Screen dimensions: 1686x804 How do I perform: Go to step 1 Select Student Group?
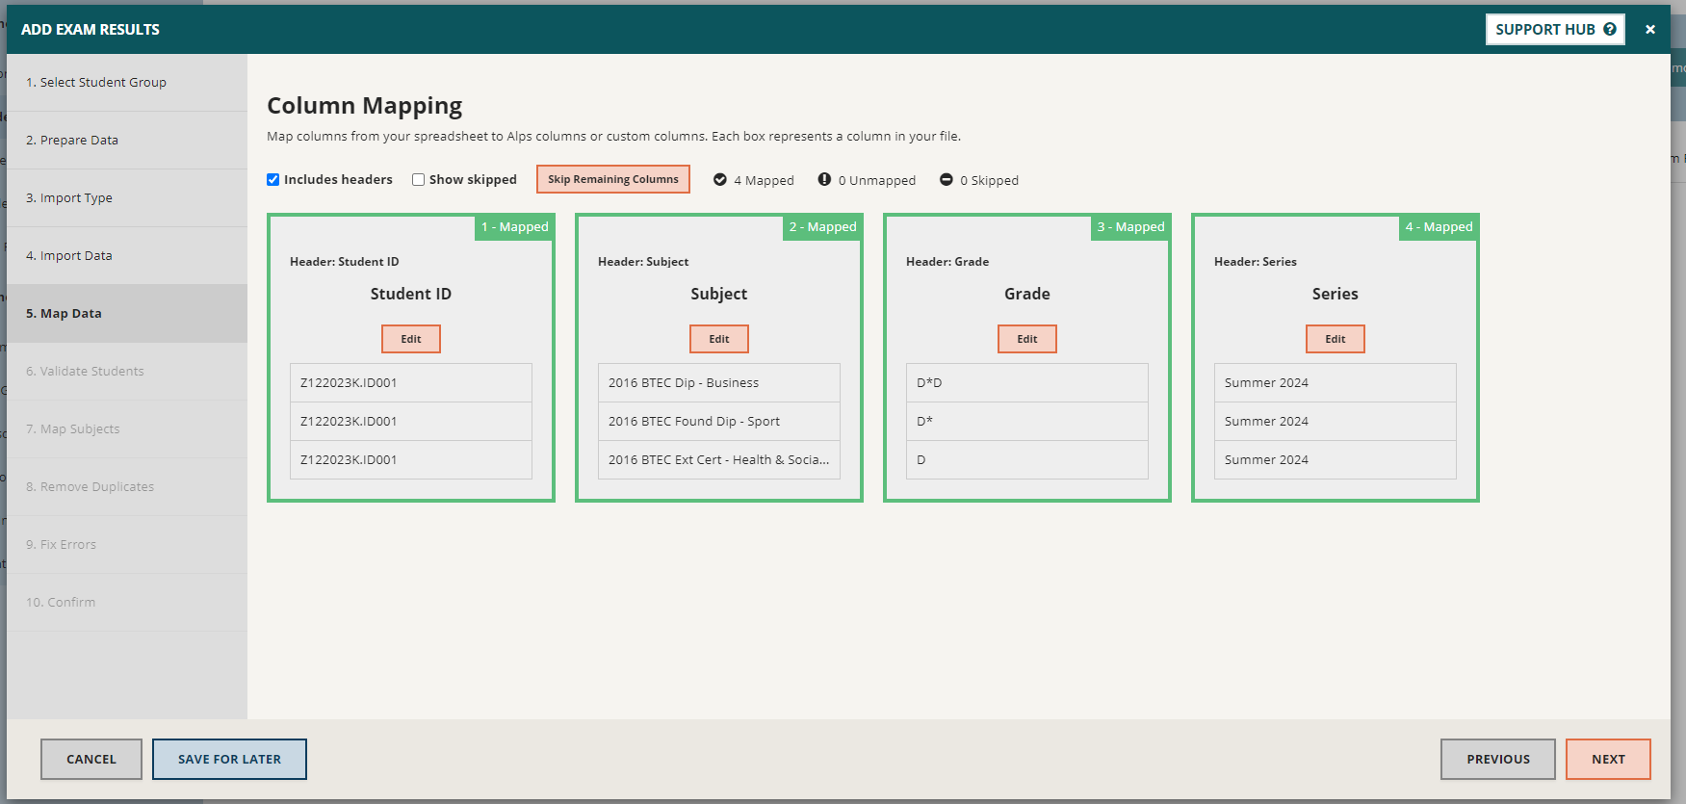[127, 83]
